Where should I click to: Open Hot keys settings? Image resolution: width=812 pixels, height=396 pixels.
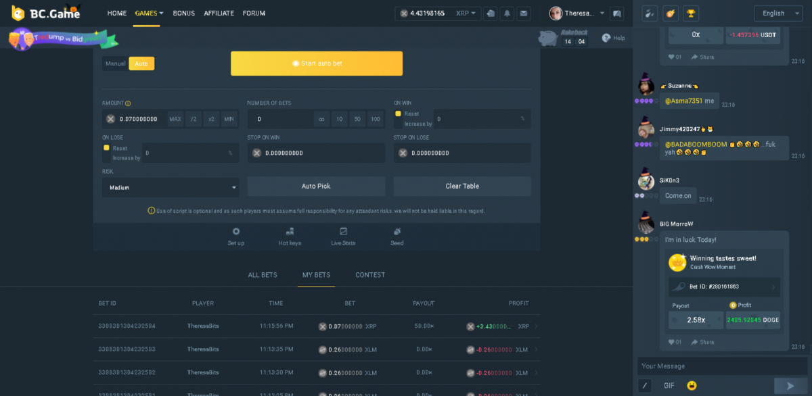click(x=290, y=236)
